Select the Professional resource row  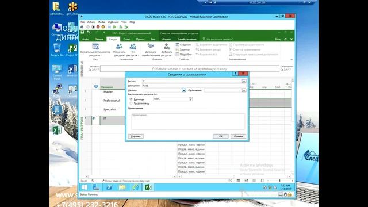click(112, 101)
